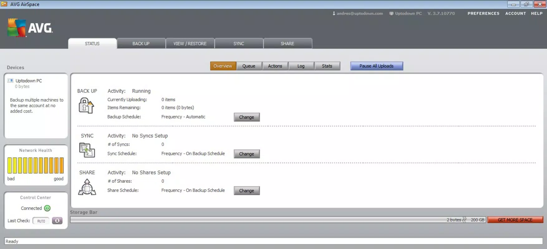Click Pause All Uploads button
Viewport: 547px width, 249px height.
pyautogui.click(x=376, y=66)
